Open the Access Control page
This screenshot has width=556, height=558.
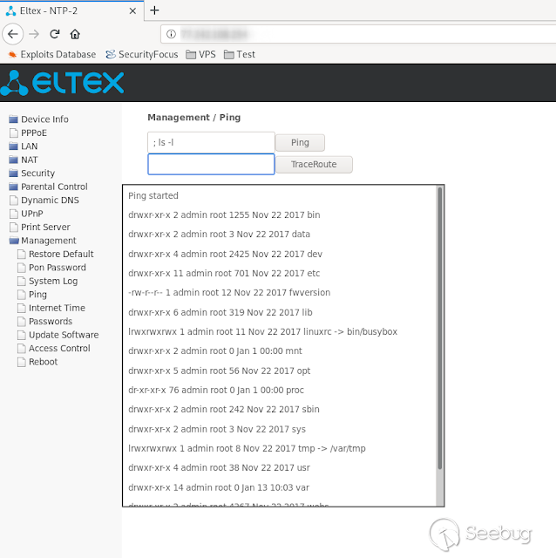[54, 349]
